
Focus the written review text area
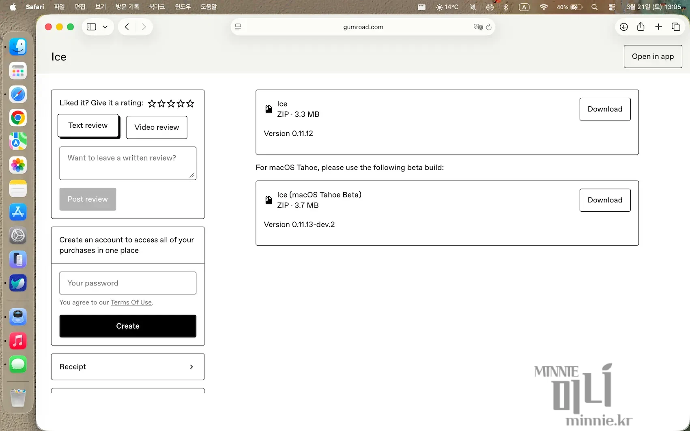[128, 163]
